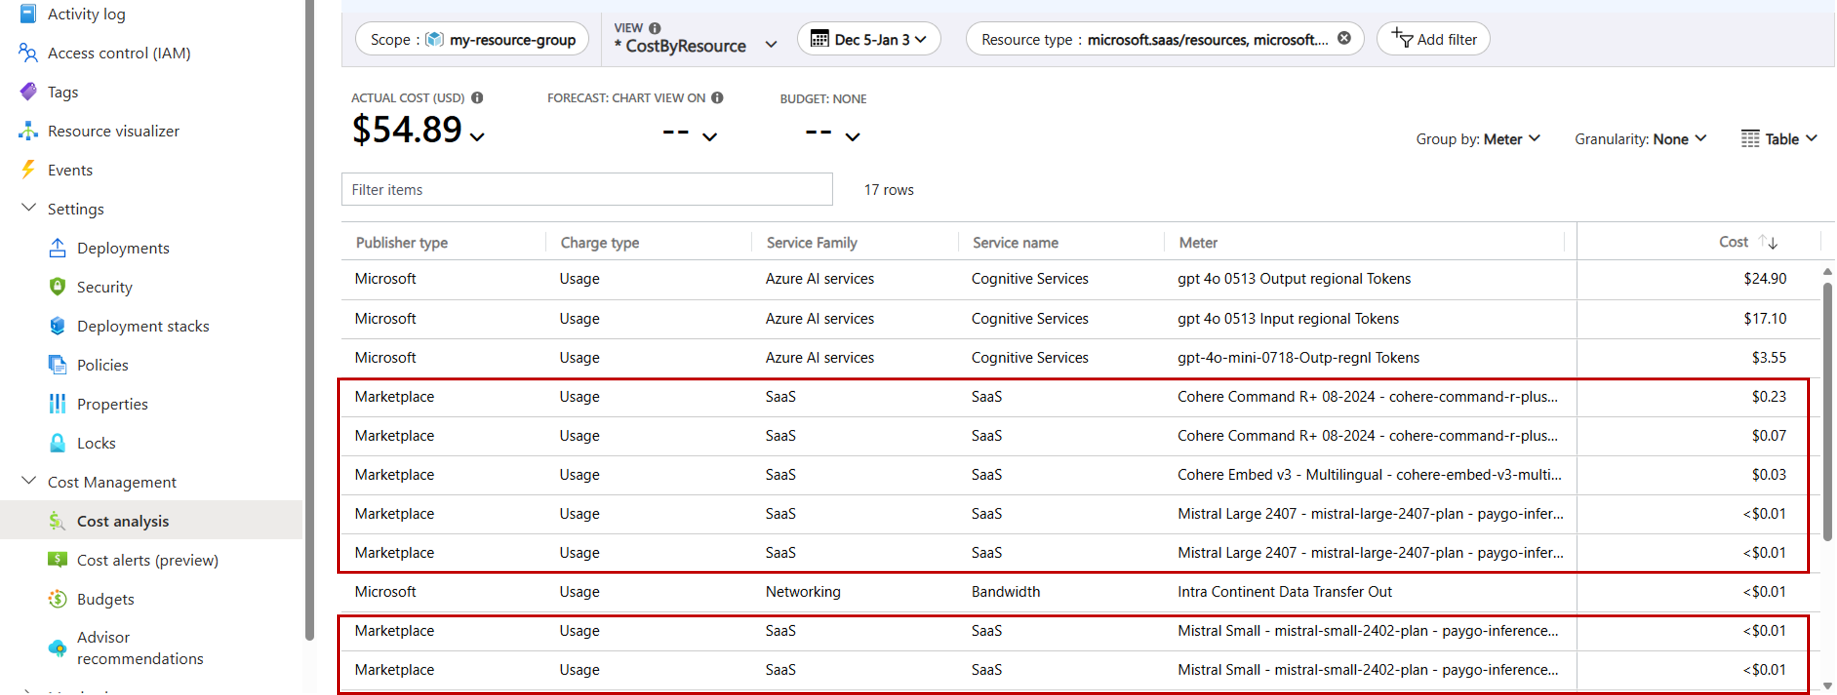The height and width of the screenshot is (695, 1837).
Task: Click the actual cost info icon
Action: pos(477,98)
